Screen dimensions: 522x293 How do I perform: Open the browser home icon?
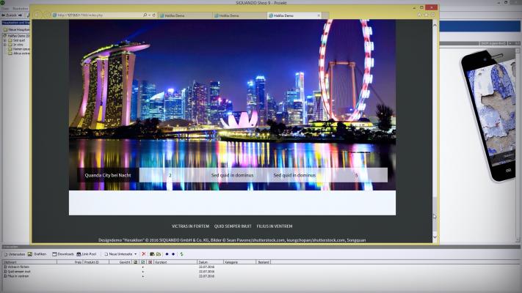point(419,15)
